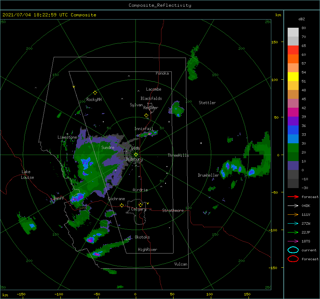Click the Drumheller town label

tap(208, 175)
